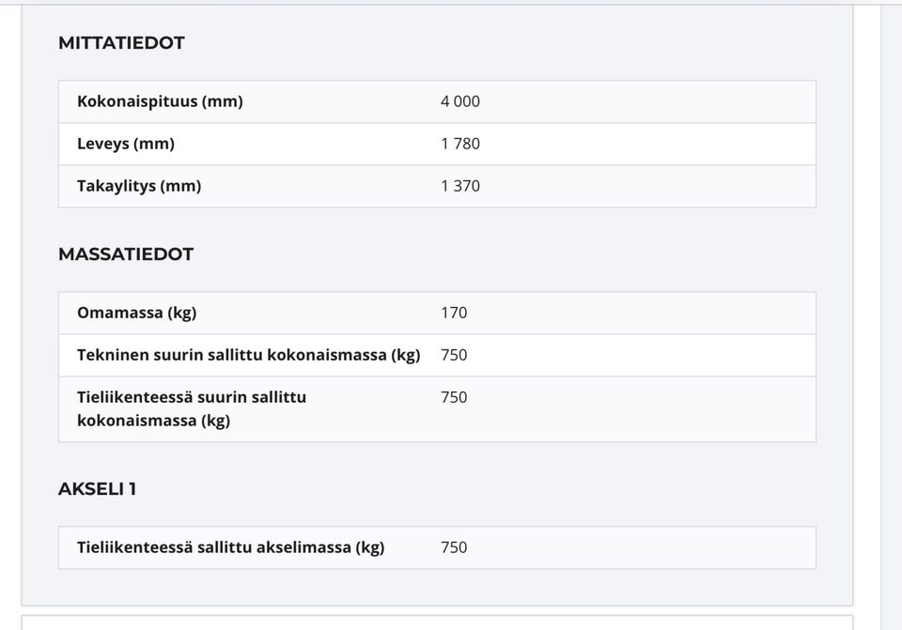Click the AKSELI 1 section heading
The height and width of the screenshot is (630, 902).
coord(98,489)
